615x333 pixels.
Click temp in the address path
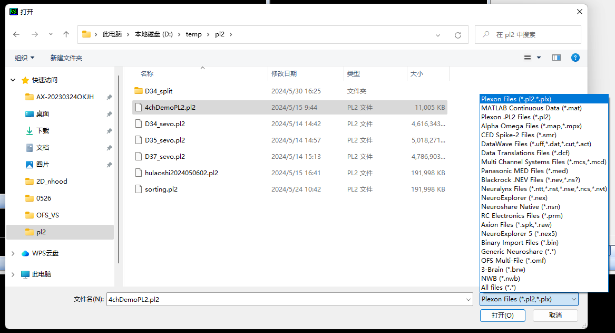click(x=194, y=34)
